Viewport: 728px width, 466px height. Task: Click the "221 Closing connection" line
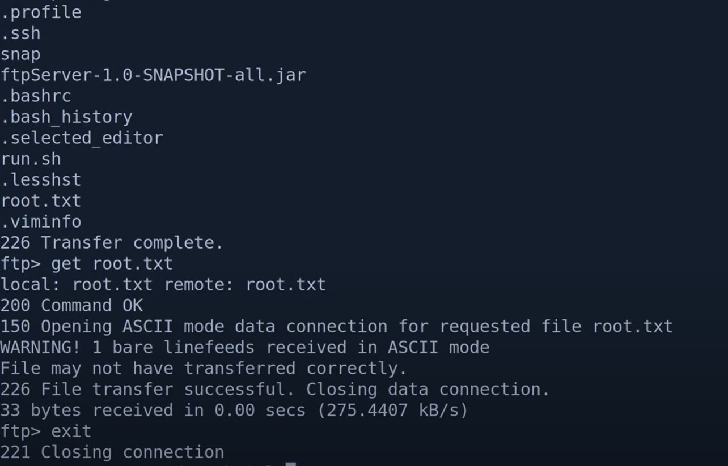point(112,452)
